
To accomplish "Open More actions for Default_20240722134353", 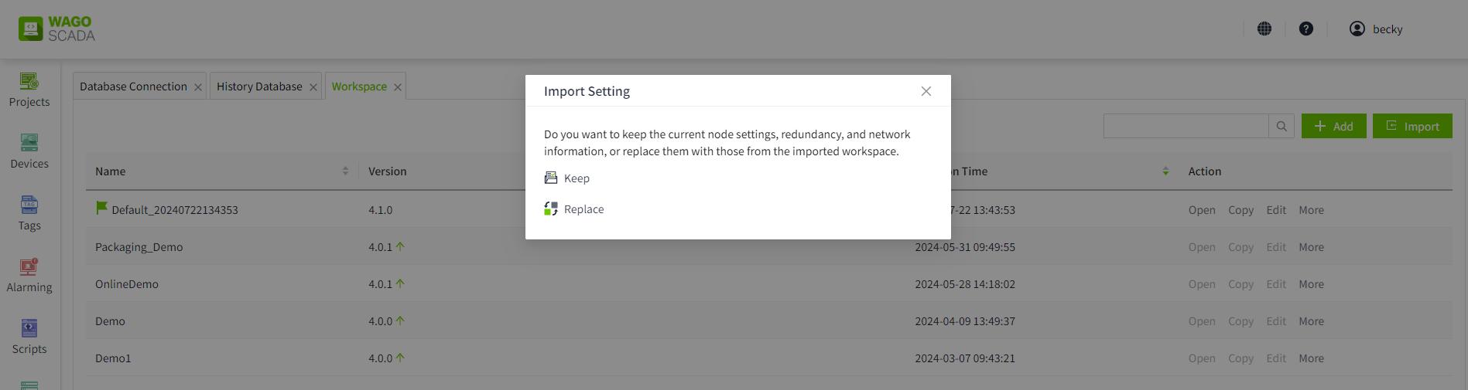I will [1311, 210].
